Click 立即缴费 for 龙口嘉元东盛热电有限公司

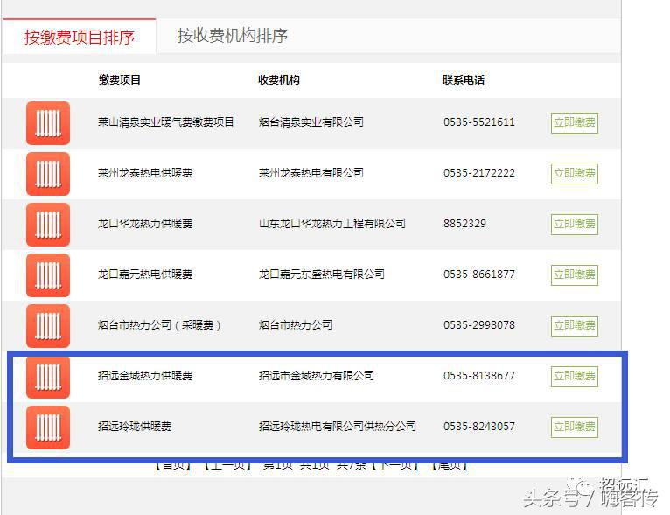[575, 275]
